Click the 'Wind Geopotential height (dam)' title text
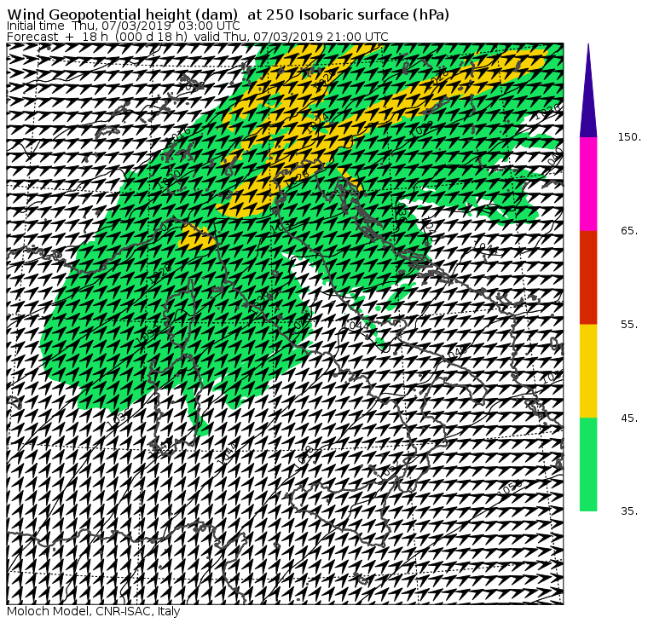The height and width of the screenshot is (623, 648). click(x=123, y=14)
